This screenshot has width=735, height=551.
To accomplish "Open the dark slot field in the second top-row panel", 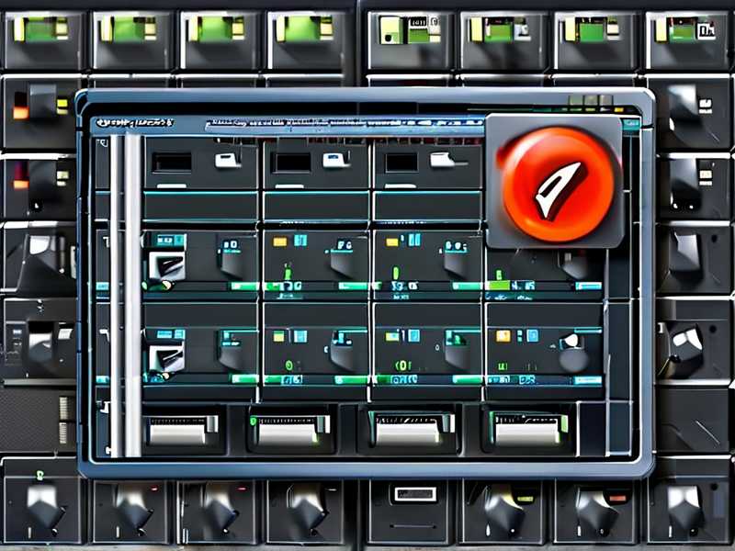I will click(291, 163).
